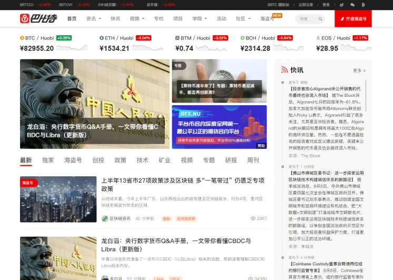This screenshot has width=393, height=280.
Task: Click the 巴比特 site logo
Action: tap(38, 18)
